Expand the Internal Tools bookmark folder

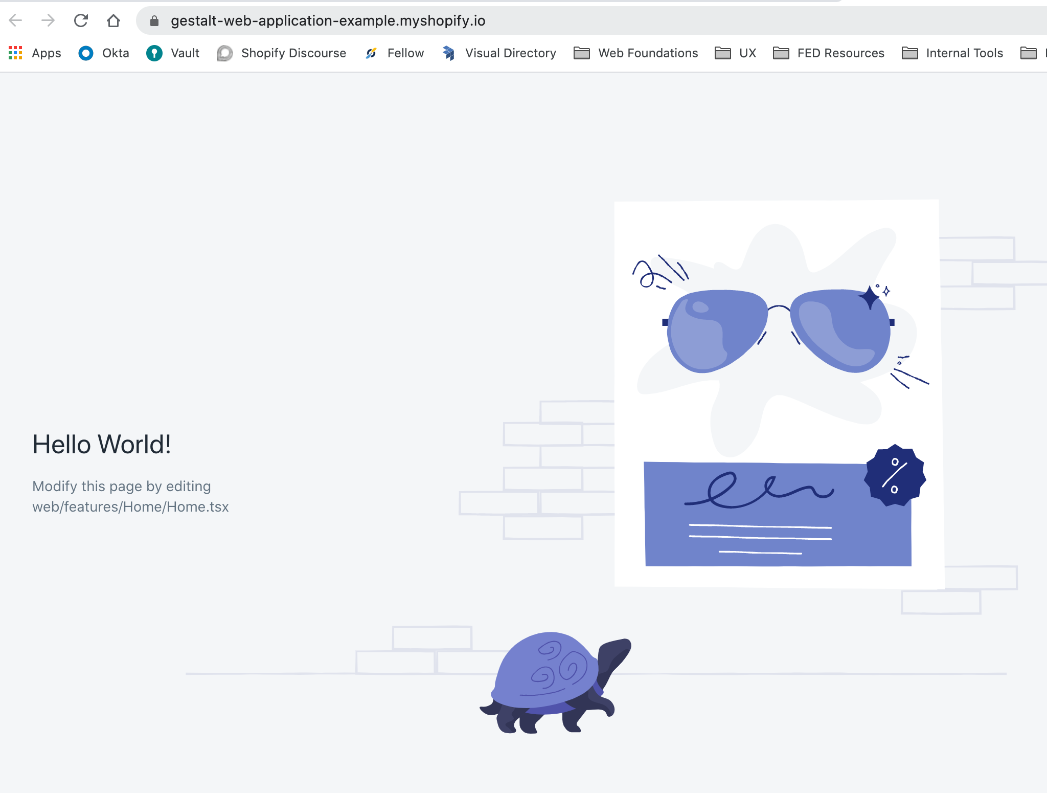[x=952, y=53]
